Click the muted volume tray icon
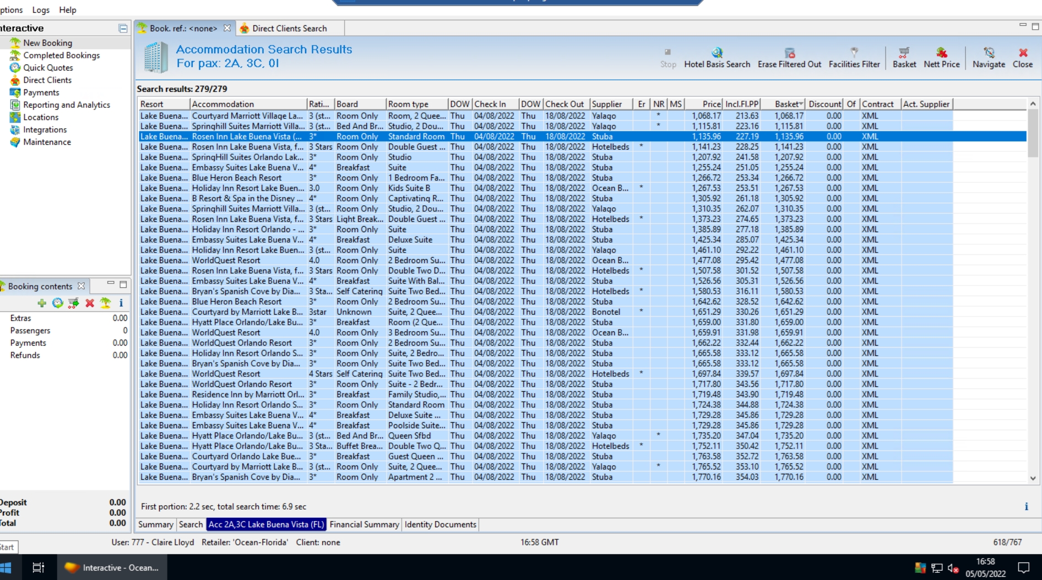1042x580 pixels. [x=953, y=568]
